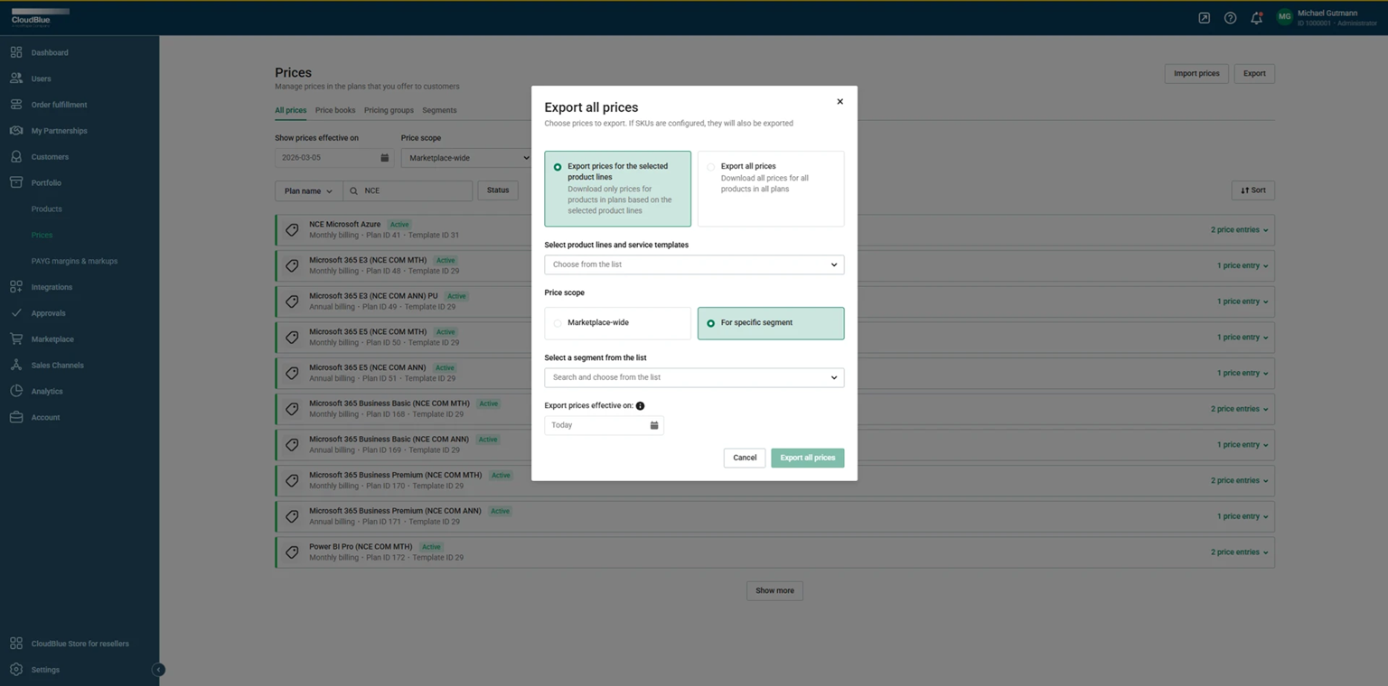Image resolution: width=1388 pixels, height=686 pixels.
Task: Click the Cancel button in dialog
Action: (x=744, y=458)
